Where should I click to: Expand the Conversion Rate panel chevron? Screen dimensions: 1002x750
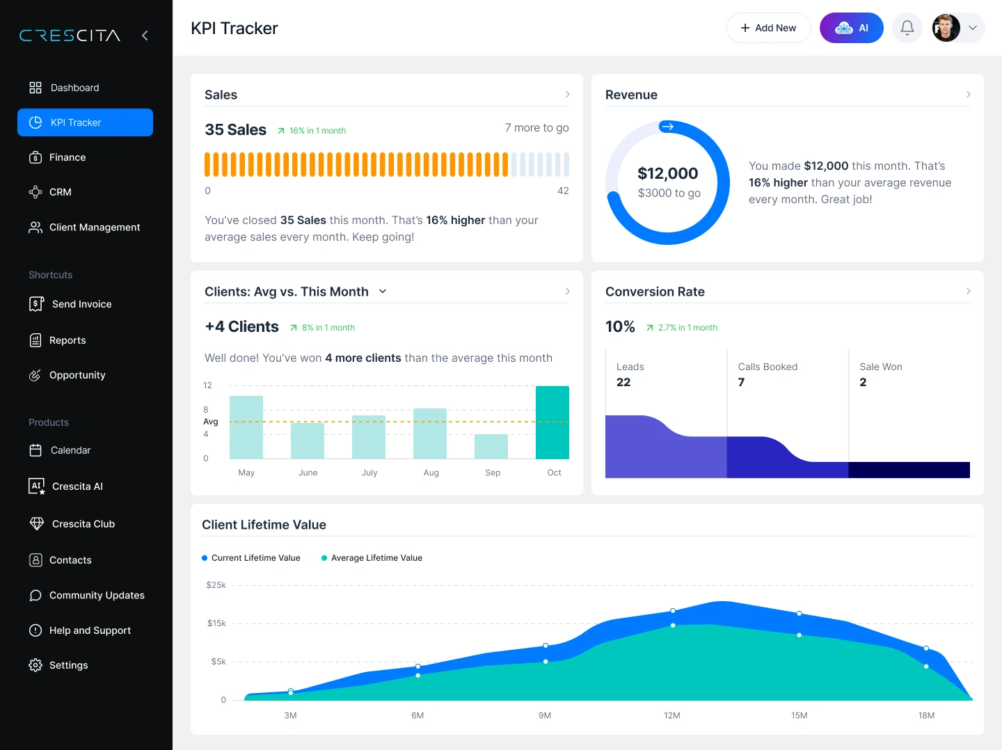tap(968, 292)
